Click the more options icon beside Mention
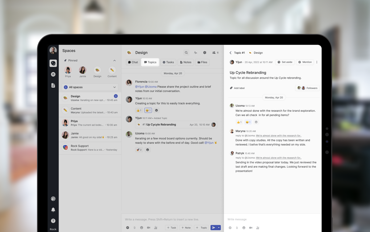The width and height of the screenshot is (370, 232). (x=317, y=62)
